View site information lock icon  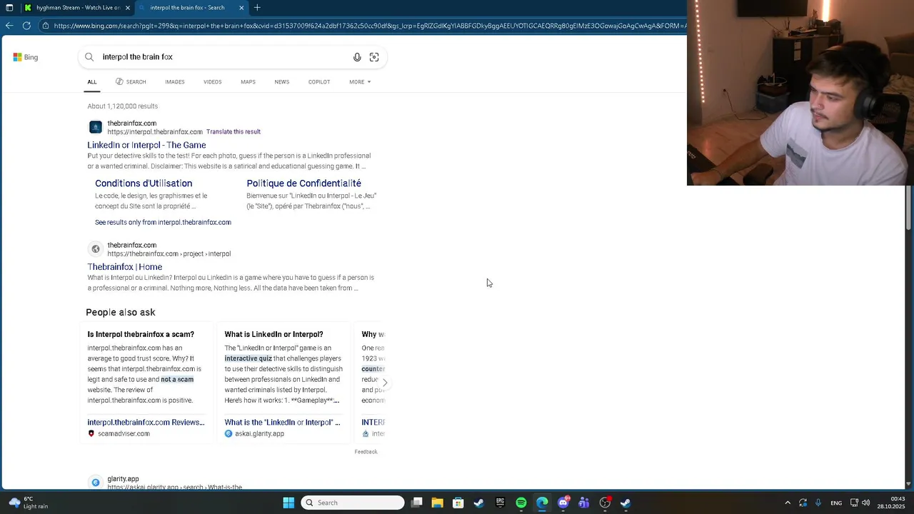tap(45, 26)
